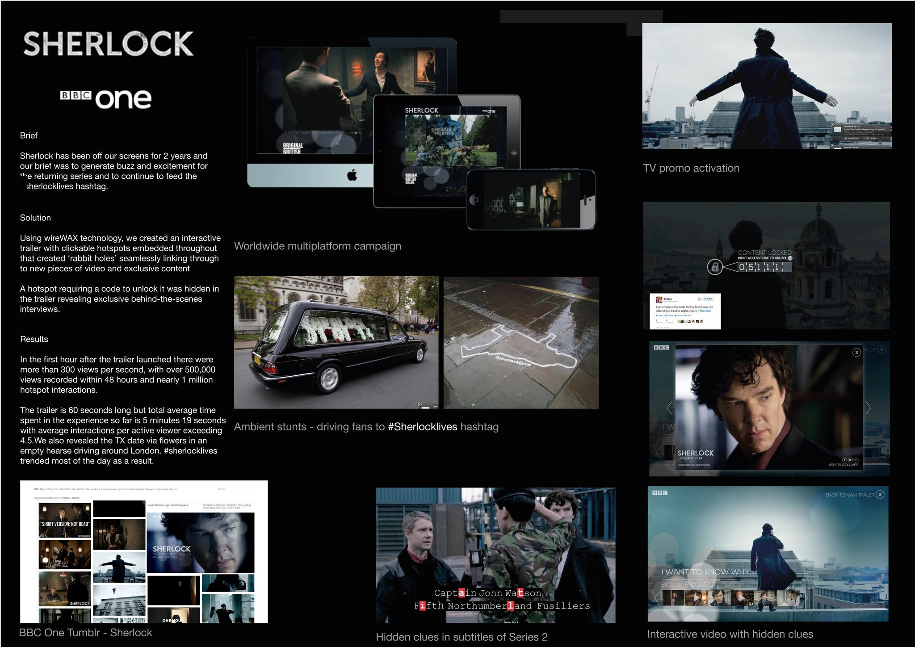Go to next image in Sherlock lightbox
The image size is (915, 647).
868,408
